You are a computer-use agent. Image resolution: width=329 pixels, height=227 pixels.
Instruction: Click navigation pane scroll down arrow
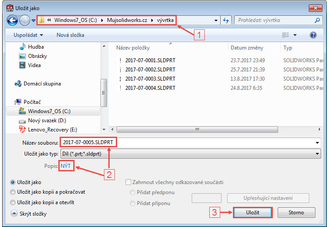pyautogui.click(x=104, y=130)
